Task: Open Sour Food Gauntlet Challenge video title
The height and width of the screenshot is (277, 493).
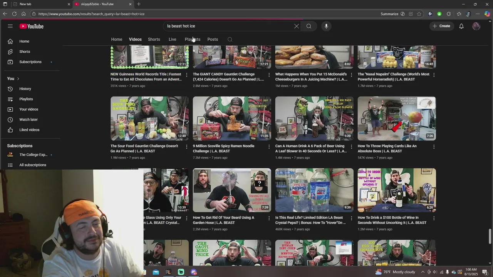Action: pos(144,149)
